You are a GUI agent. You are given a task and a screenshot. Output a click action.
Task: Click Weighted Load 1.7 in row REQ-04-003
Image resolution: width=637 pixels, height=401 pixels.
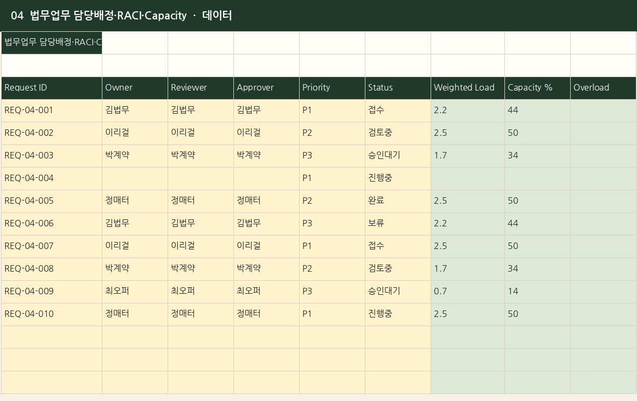[x=468, y=156]
